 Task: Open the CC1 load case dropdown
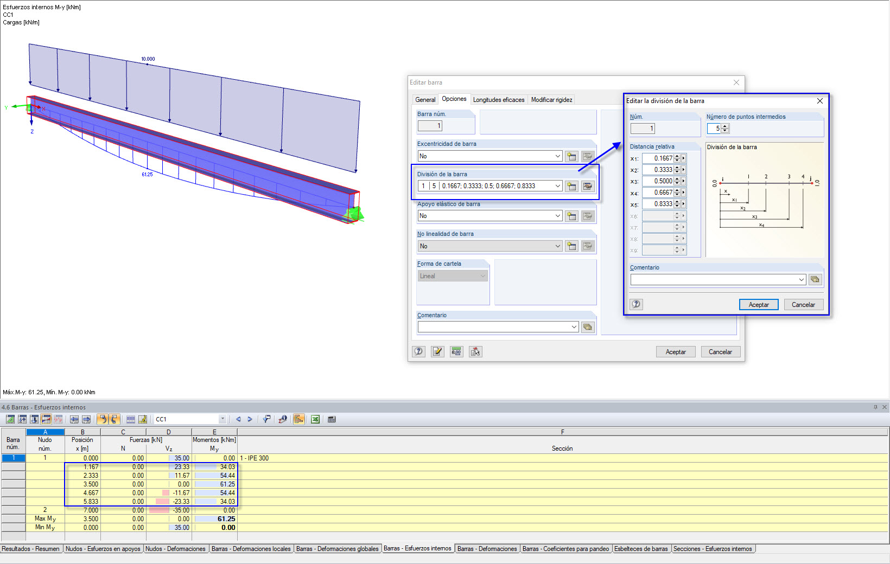(223, 419)
